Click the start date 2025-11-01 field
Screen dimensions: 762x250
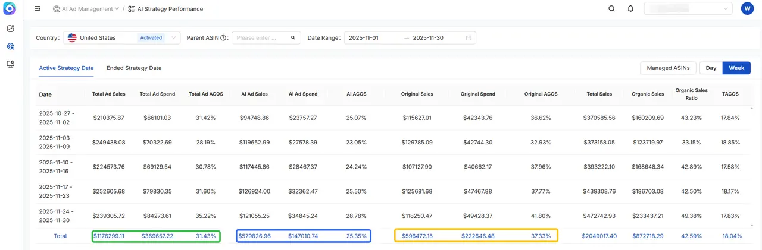click(372, 38)
